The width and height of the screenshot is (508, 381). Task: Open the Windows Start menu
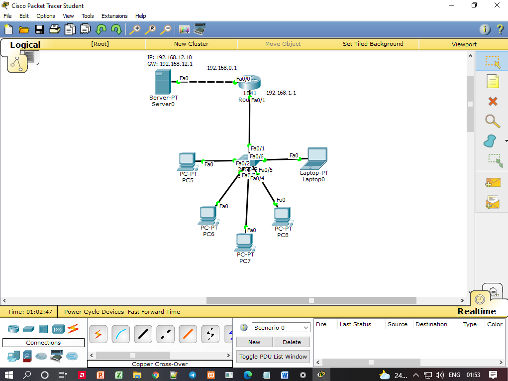click(x=9, y=375)
